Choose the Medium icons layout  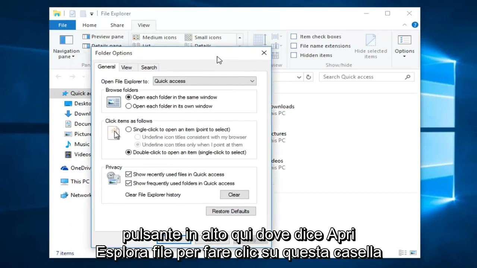[155, 37]
